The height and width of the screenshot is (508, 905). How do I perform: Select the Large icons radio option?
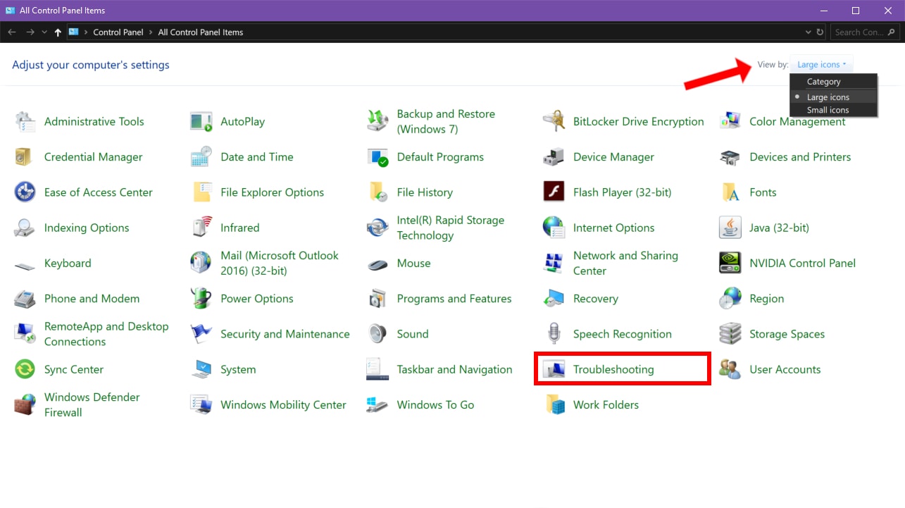(828, 97)
